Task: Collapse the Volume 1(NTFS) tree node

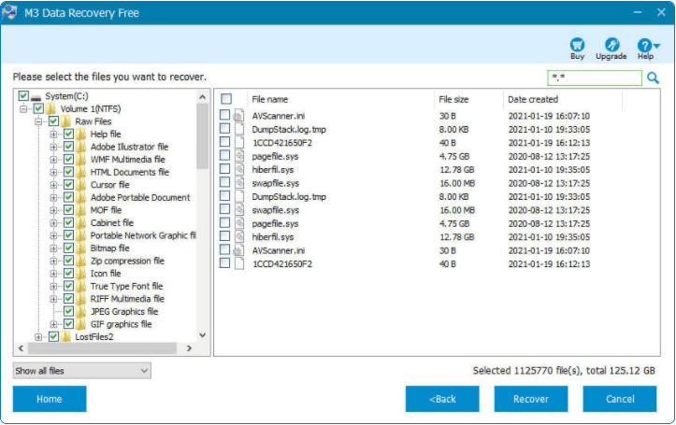Action: [23, 109]
